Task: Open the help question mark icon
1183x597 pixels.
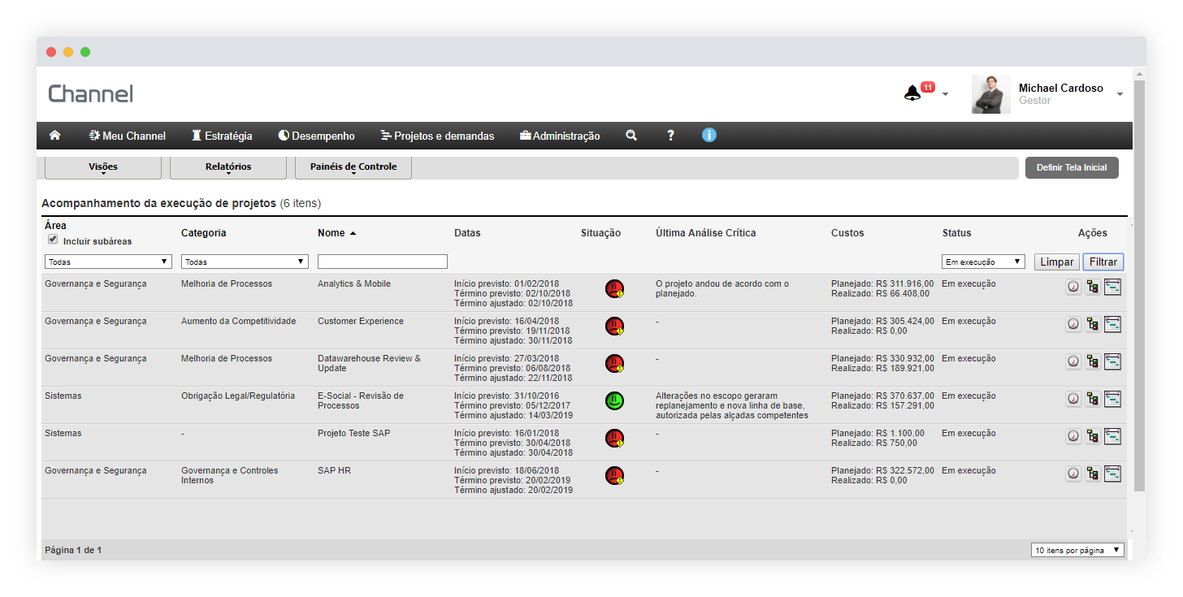Action: tap(670, 136)
